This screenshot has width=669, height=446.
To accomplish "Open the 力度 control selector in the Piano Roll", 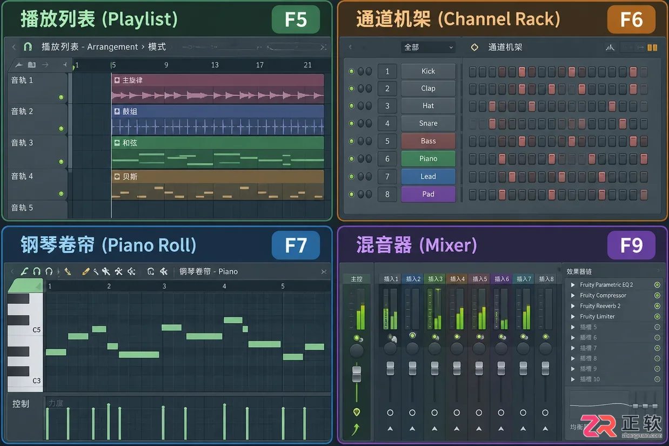I will point(56,403).
